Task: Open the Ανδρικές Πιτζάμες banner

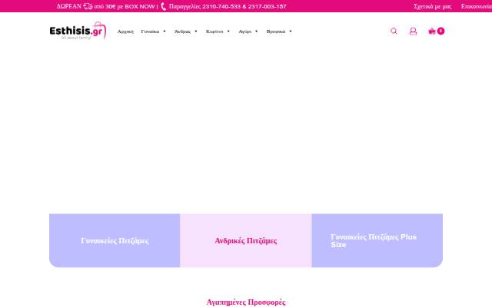Action: click(x=246, y=240)
